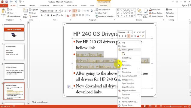Select slide 2 thumbnail
The height and width of the screenshot is (108, 191).
(14, 52)
